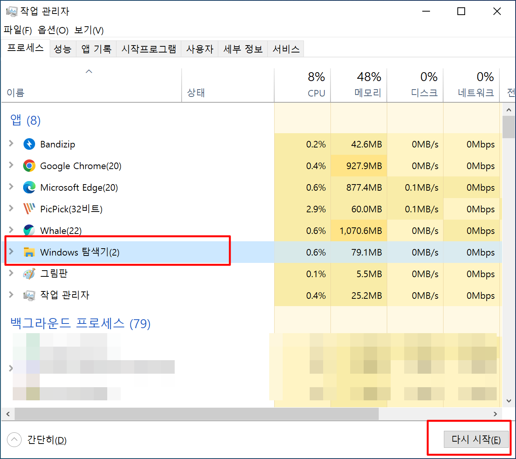Click the 927.9MB memory cell for Chrome
Screen dimensions: 516x459
point(359,166)
